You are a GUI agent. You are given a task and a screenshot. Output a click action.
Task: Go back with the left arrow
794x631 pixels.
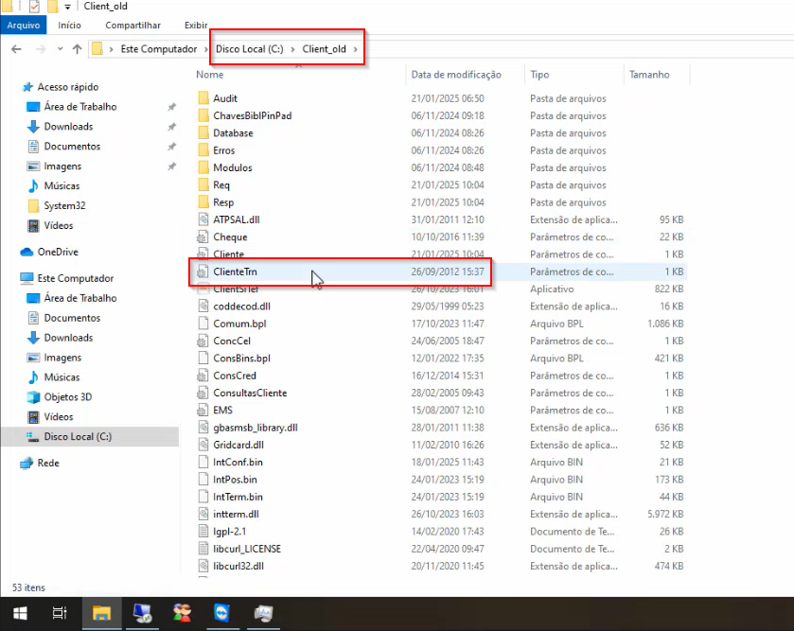pos(16,49)
